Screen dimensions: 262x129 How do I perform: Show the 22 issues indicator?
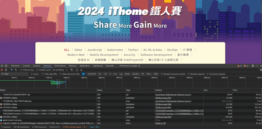pyautogui.click(x=246, y=66)
